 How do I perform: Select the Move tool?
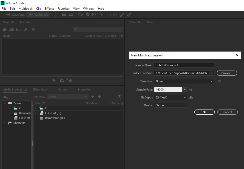[x=81, y=15]
